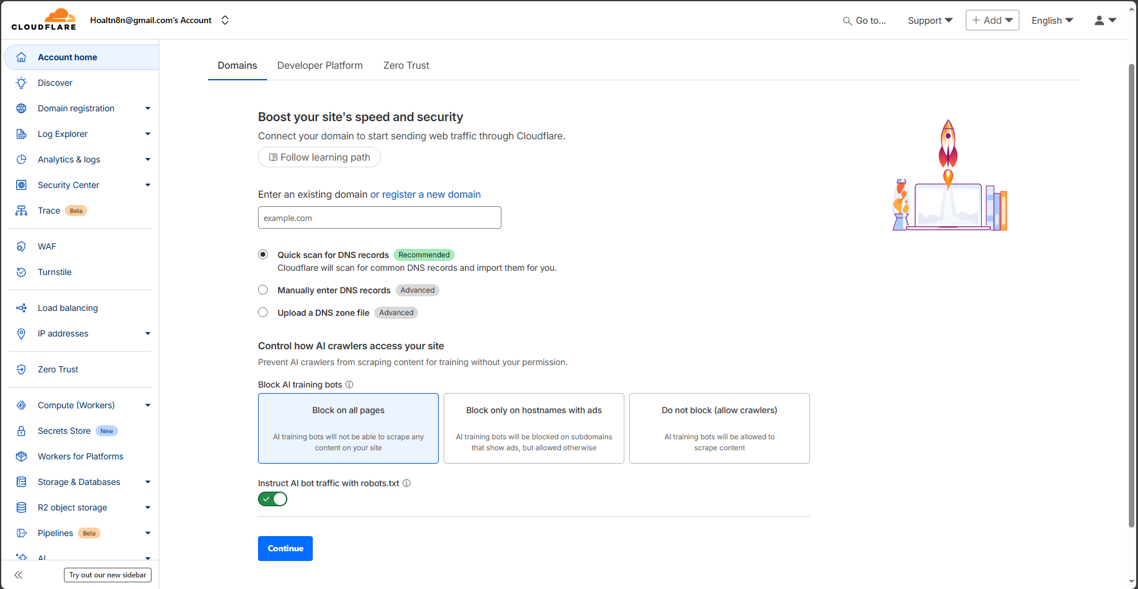The width and height of the screenshot is (1138, 589).
Task: Collapse sidebar with double chevron icon
Action: [18, 575]
